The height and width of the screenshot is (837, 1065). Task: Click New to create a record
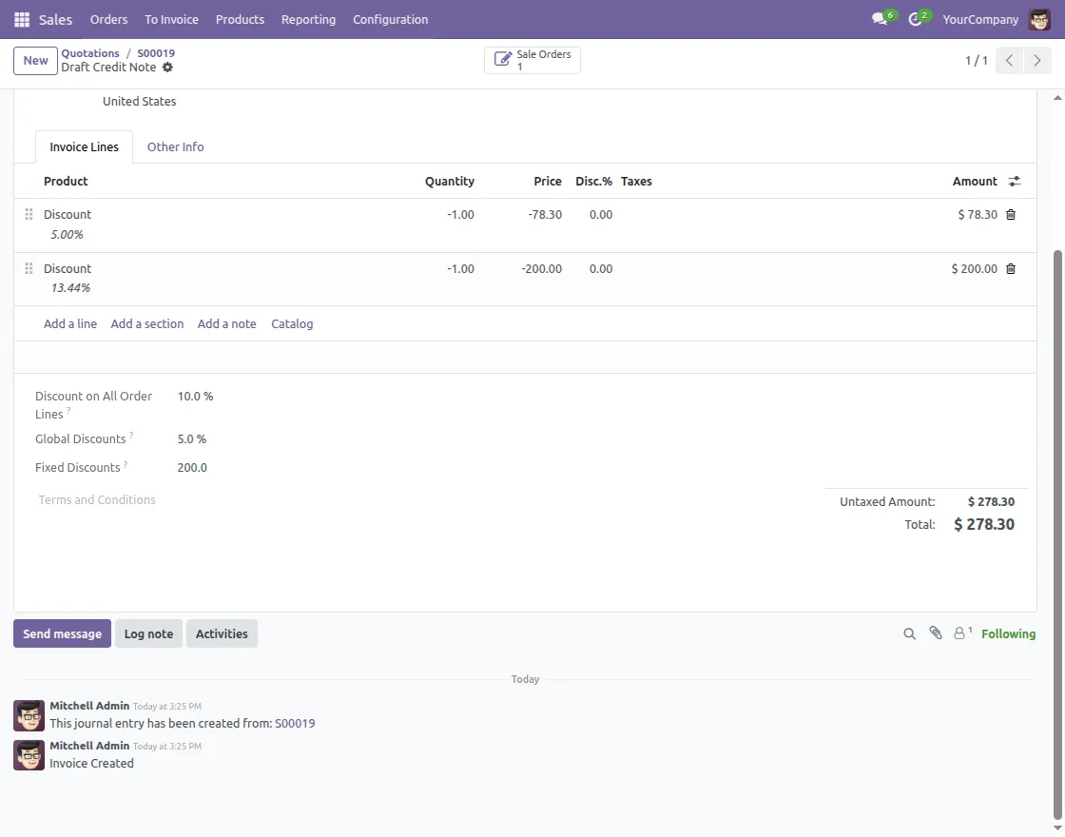[35, 60]
